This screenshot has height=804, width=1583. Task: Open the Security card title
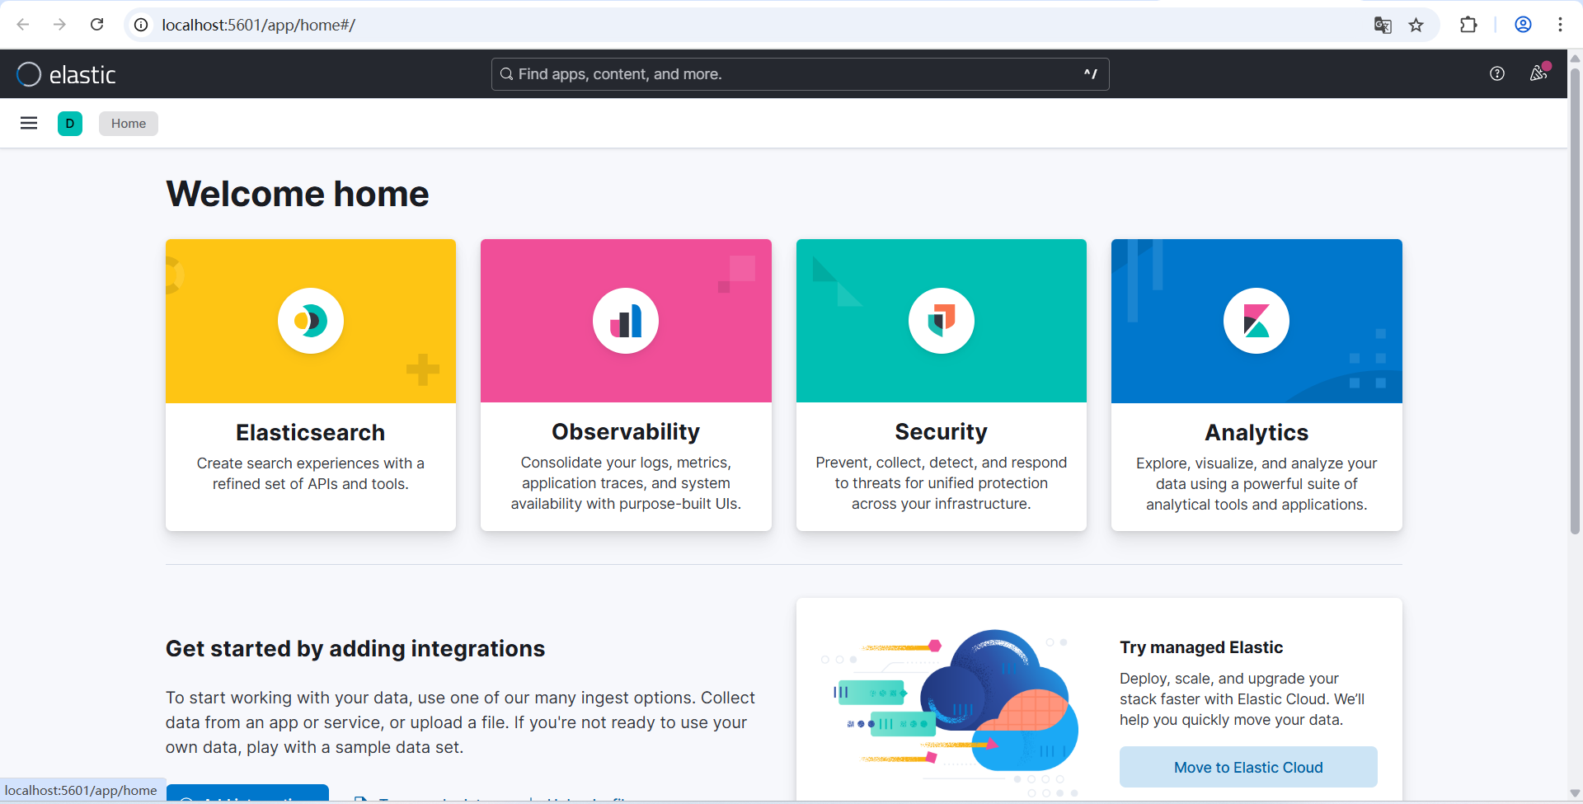pyautogui.click(x=942, y=432)
